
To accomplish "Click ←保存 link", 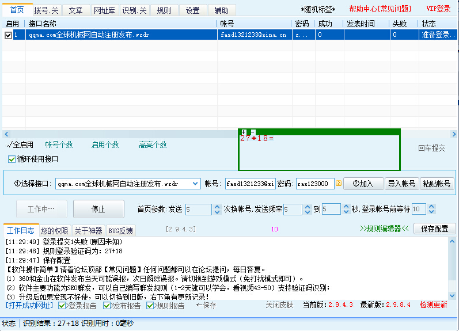I will pos(206,306).
